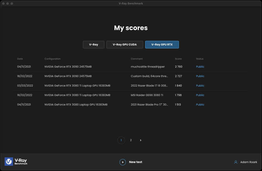Go to next page arrow
This screenshot has width=262, height=171.
click(140, 140)
